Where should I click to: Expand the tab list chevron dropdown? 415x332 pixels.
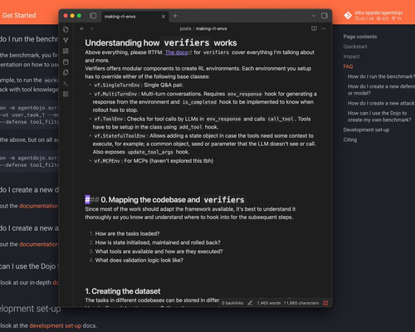coord(314,16)
